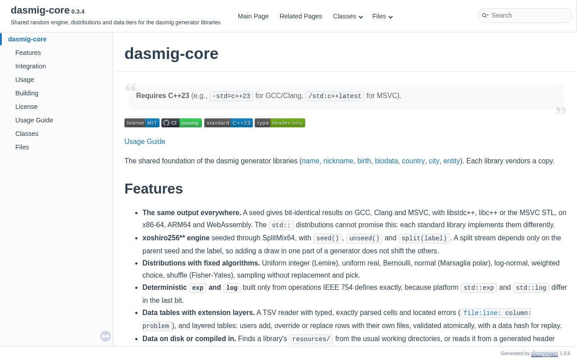
Task: Go to License in the sidebar
Action: pyautogui.click(x=27, y=107)
